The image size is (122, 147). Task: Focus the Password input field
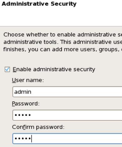pos(67,115)
